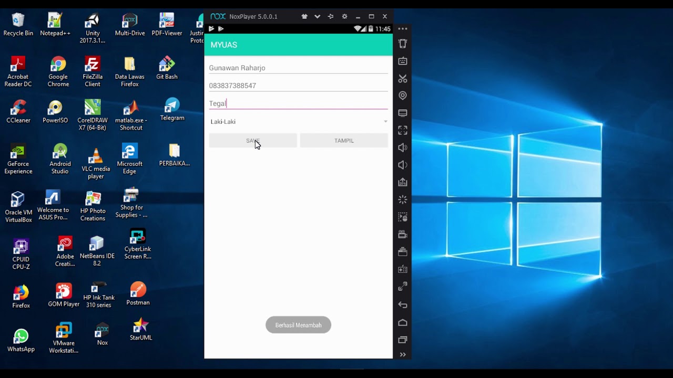Click the multi-instance toolbox icon in Nox

(x=403, y=252)
